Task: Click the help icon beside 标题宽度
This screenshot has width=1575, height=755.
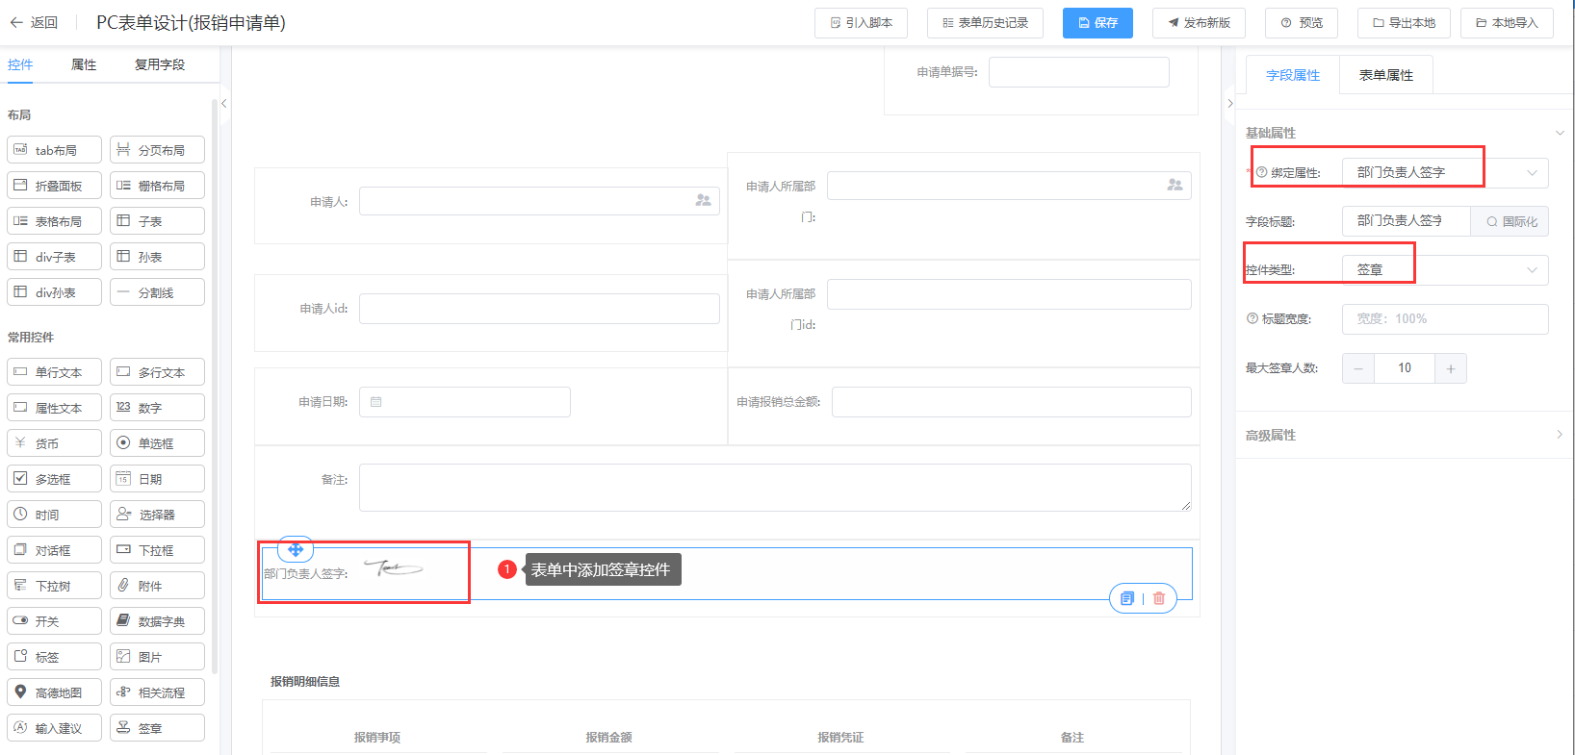Action: click(x=1252, y=318)
